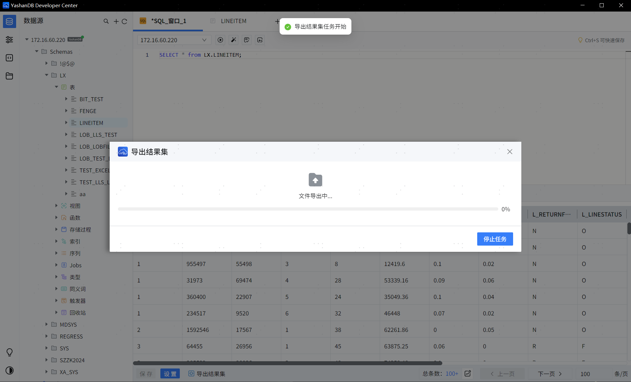This screenshot has width=631, height=382.
Task: Click the export icon beside total count
Action: click(468, 373)
